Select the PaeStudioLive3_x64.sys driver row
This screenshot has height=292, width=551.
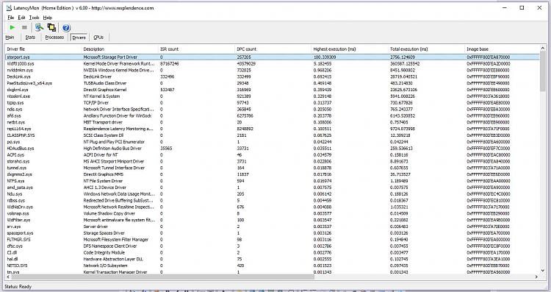(273, 83)
